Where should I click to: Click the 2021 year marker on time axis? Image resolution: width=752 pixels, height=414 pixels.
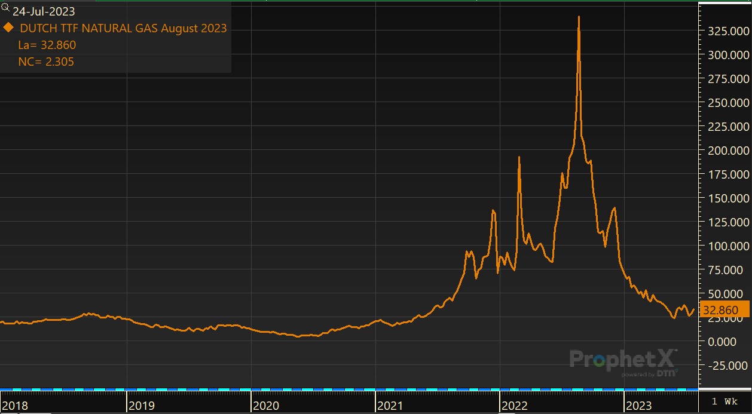pos(390,406)
